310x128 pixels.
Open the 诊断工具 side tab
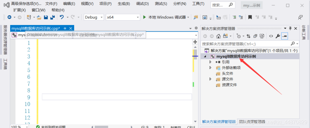tap(304, 32)
